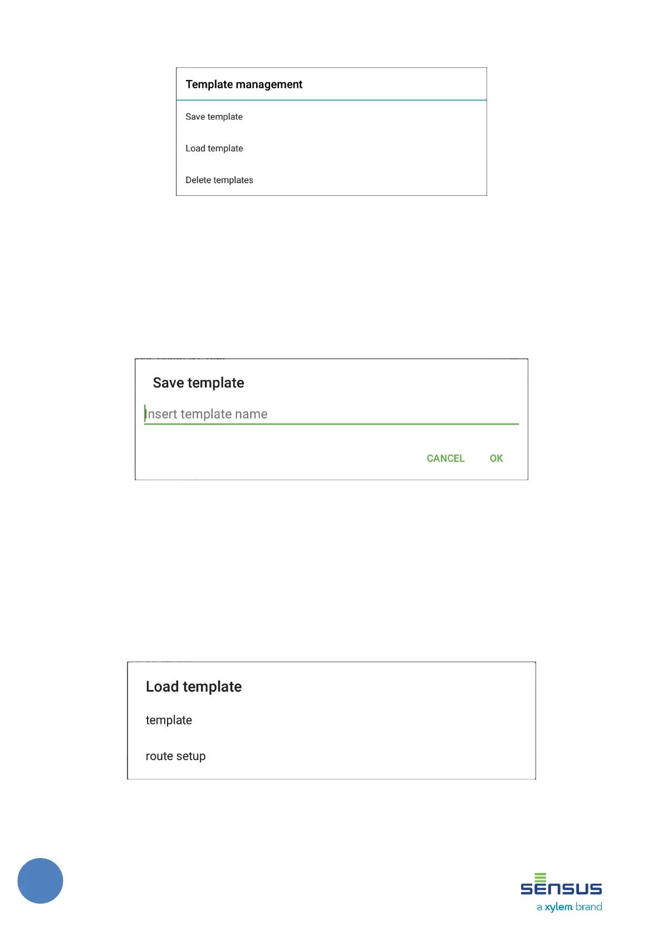663x937 pixels.
Task: Click the Sensus logo wordmark
Action: click(x=561, y=889)
